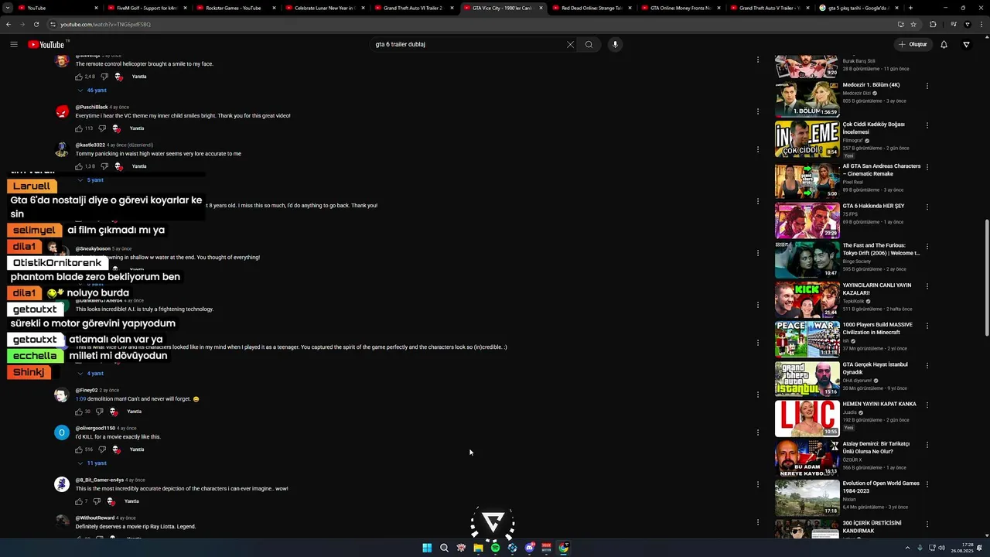Expand 11 yanıt replies
Screen dimensions: 990x557
click(92, 463)
